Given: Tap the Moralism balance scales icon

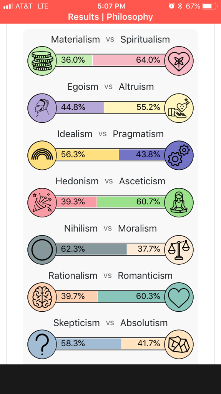Looking at the screenshot, I should (x=179, y=249).
